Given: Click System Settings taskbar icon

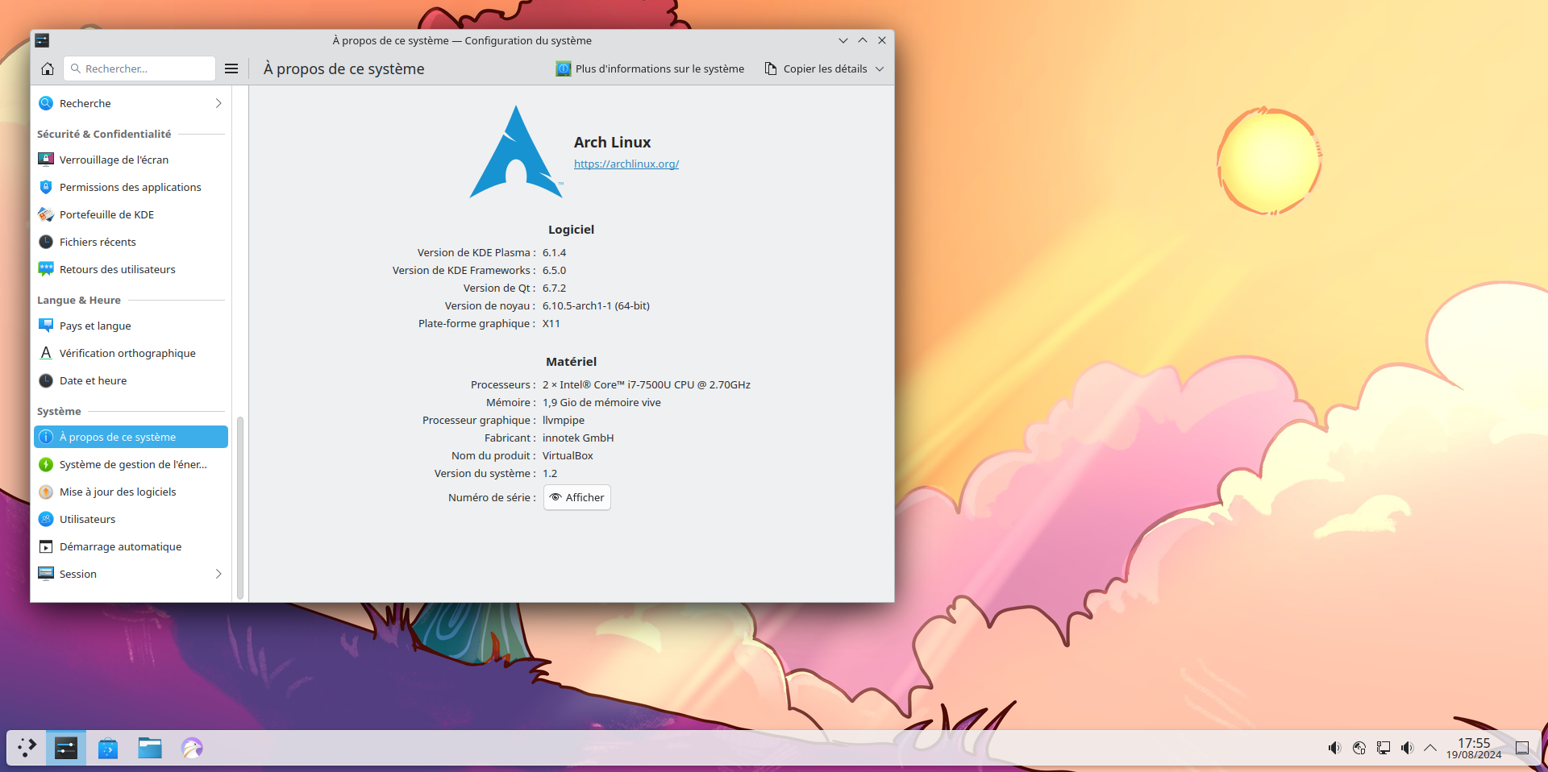Looking at the screenshot, I should coord(66,748).
